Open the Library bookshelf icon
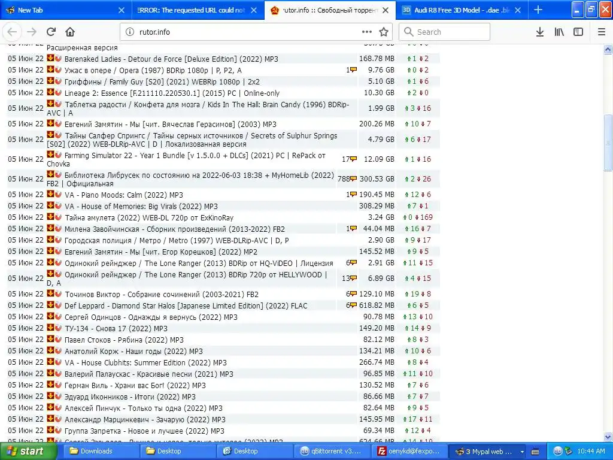 click(559, 32)
